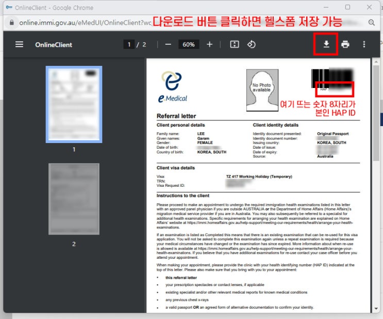Click scrollbar up arrow
This screenshot has width=383, height=319.
(376, 62)
